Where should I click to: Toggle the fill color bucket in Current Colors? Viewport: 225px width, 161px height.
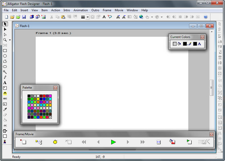point(179,44)
